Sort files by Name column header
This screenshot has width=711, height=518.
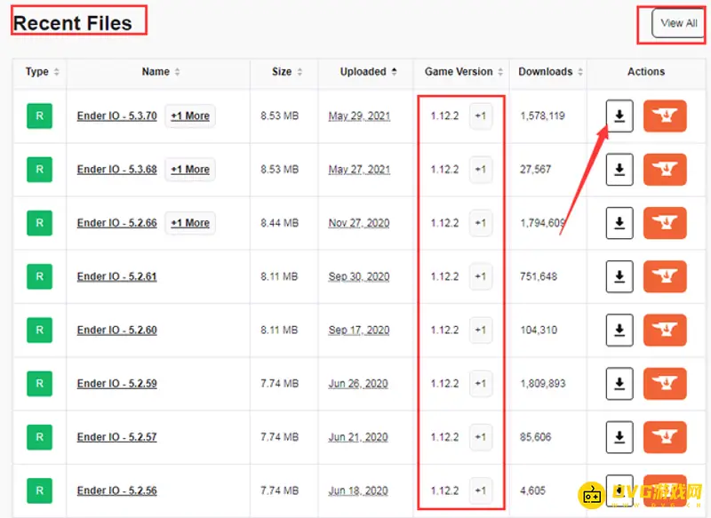(160, 72)
